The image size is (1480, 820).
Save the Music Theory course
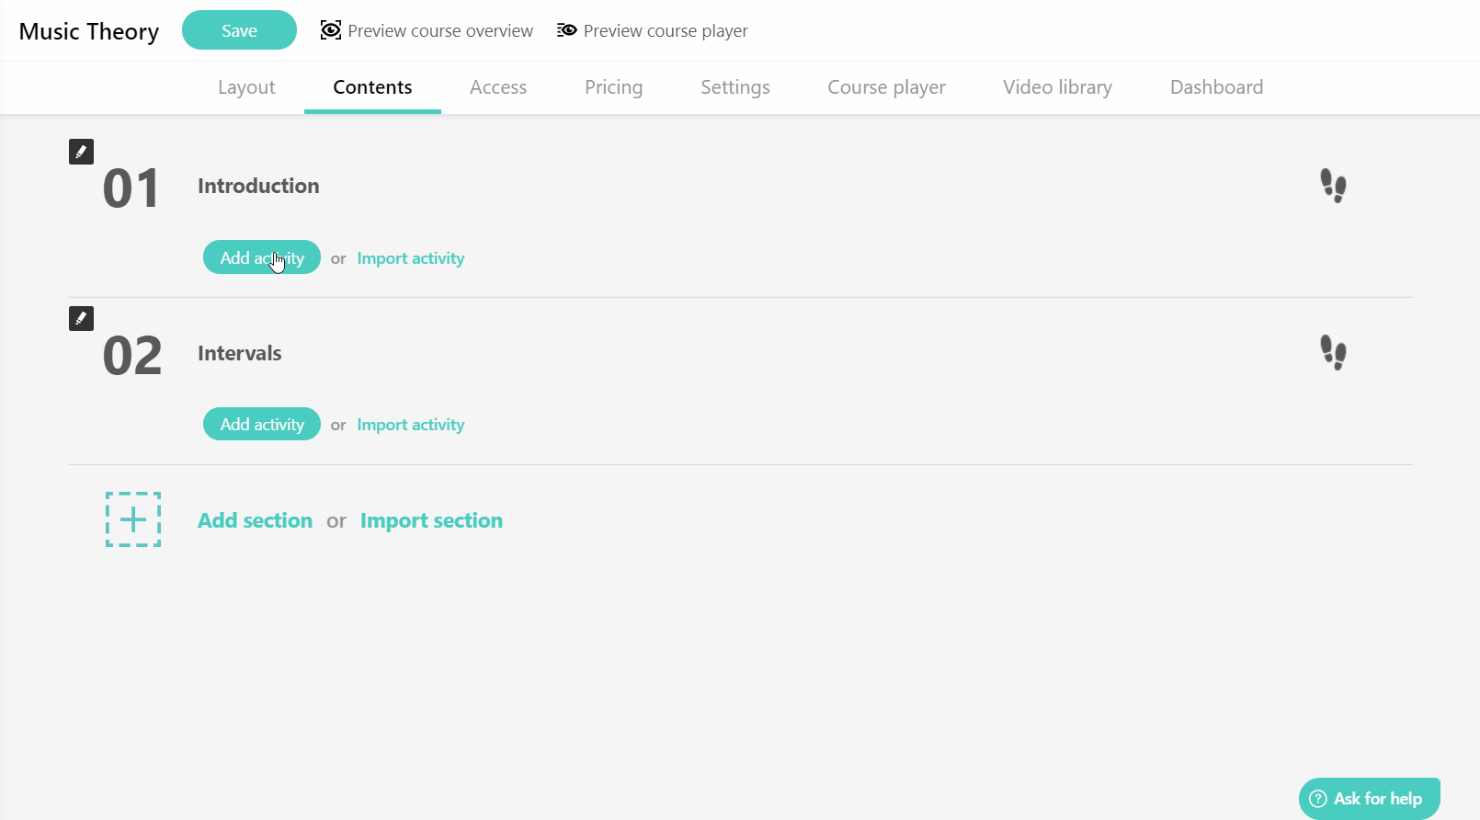pyautogui.click(x=239, y=30)
